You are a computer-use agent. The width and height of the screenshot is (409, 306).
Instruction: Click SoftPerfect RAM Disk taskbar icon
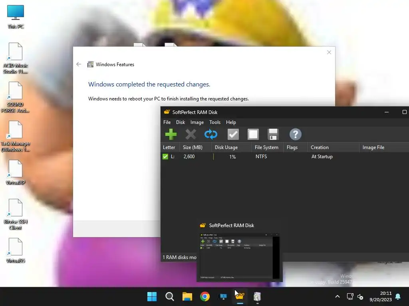pos(240,296)
